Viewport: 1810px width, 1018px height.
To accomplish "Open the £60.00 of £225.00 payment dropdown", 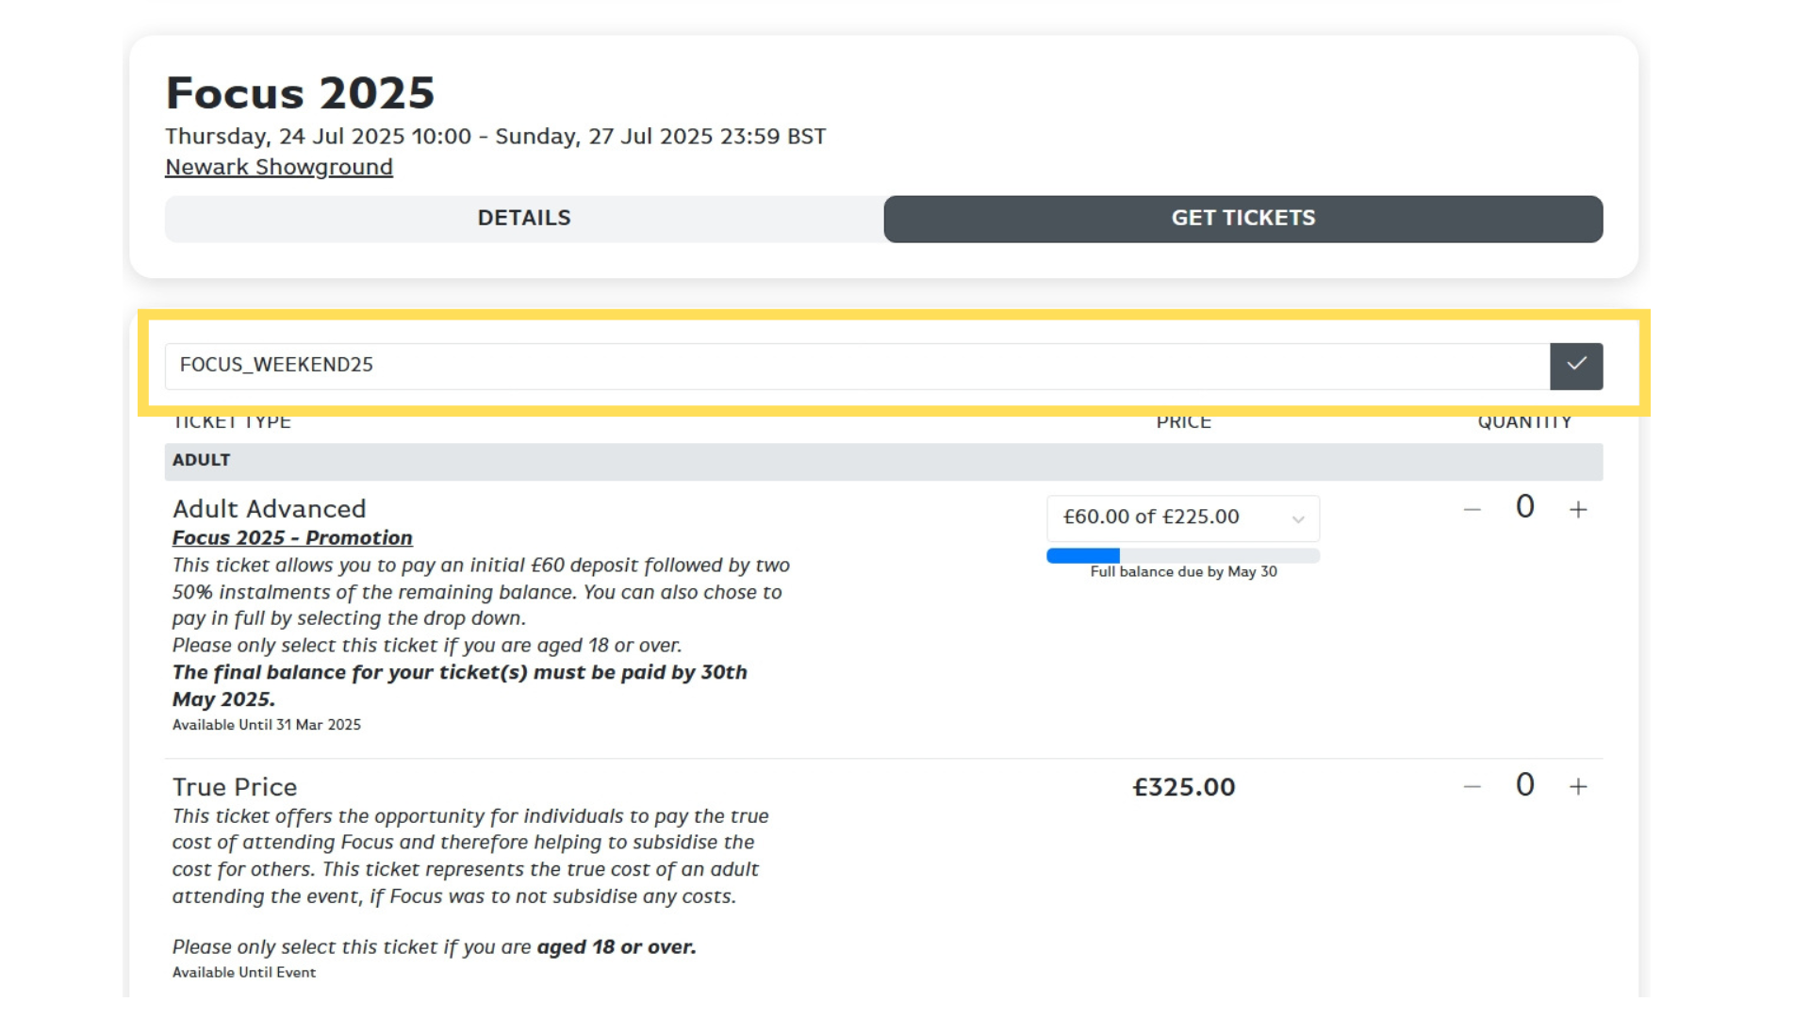I will 1183,517.
